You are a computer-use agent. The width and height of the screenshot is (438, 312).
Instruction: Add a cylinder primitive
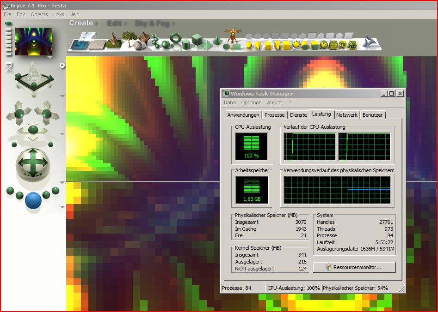[186, 45]
